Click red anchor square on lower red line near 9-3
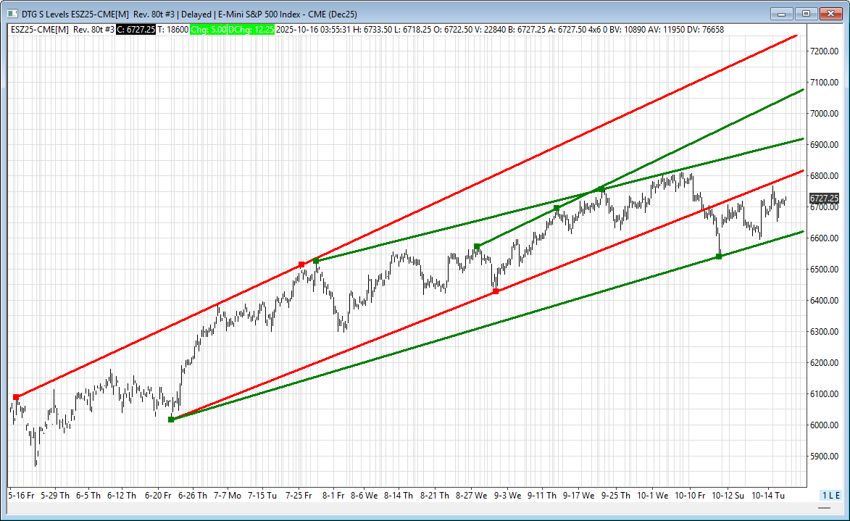The image size is (850, 521). pyautogui.click(x=496, y=291)
